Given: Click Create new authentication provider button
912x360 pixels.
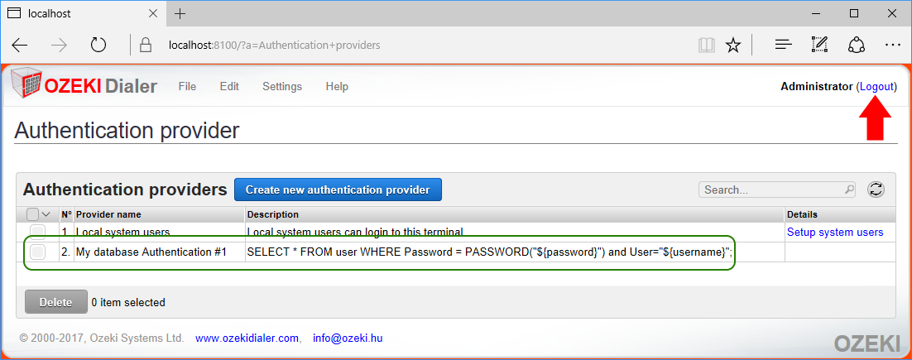Looking at the screenshot, I should click(x=338, y=190).
